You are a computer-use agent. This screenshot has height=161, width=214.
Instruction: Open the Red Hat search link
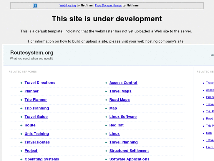[116, 125]
